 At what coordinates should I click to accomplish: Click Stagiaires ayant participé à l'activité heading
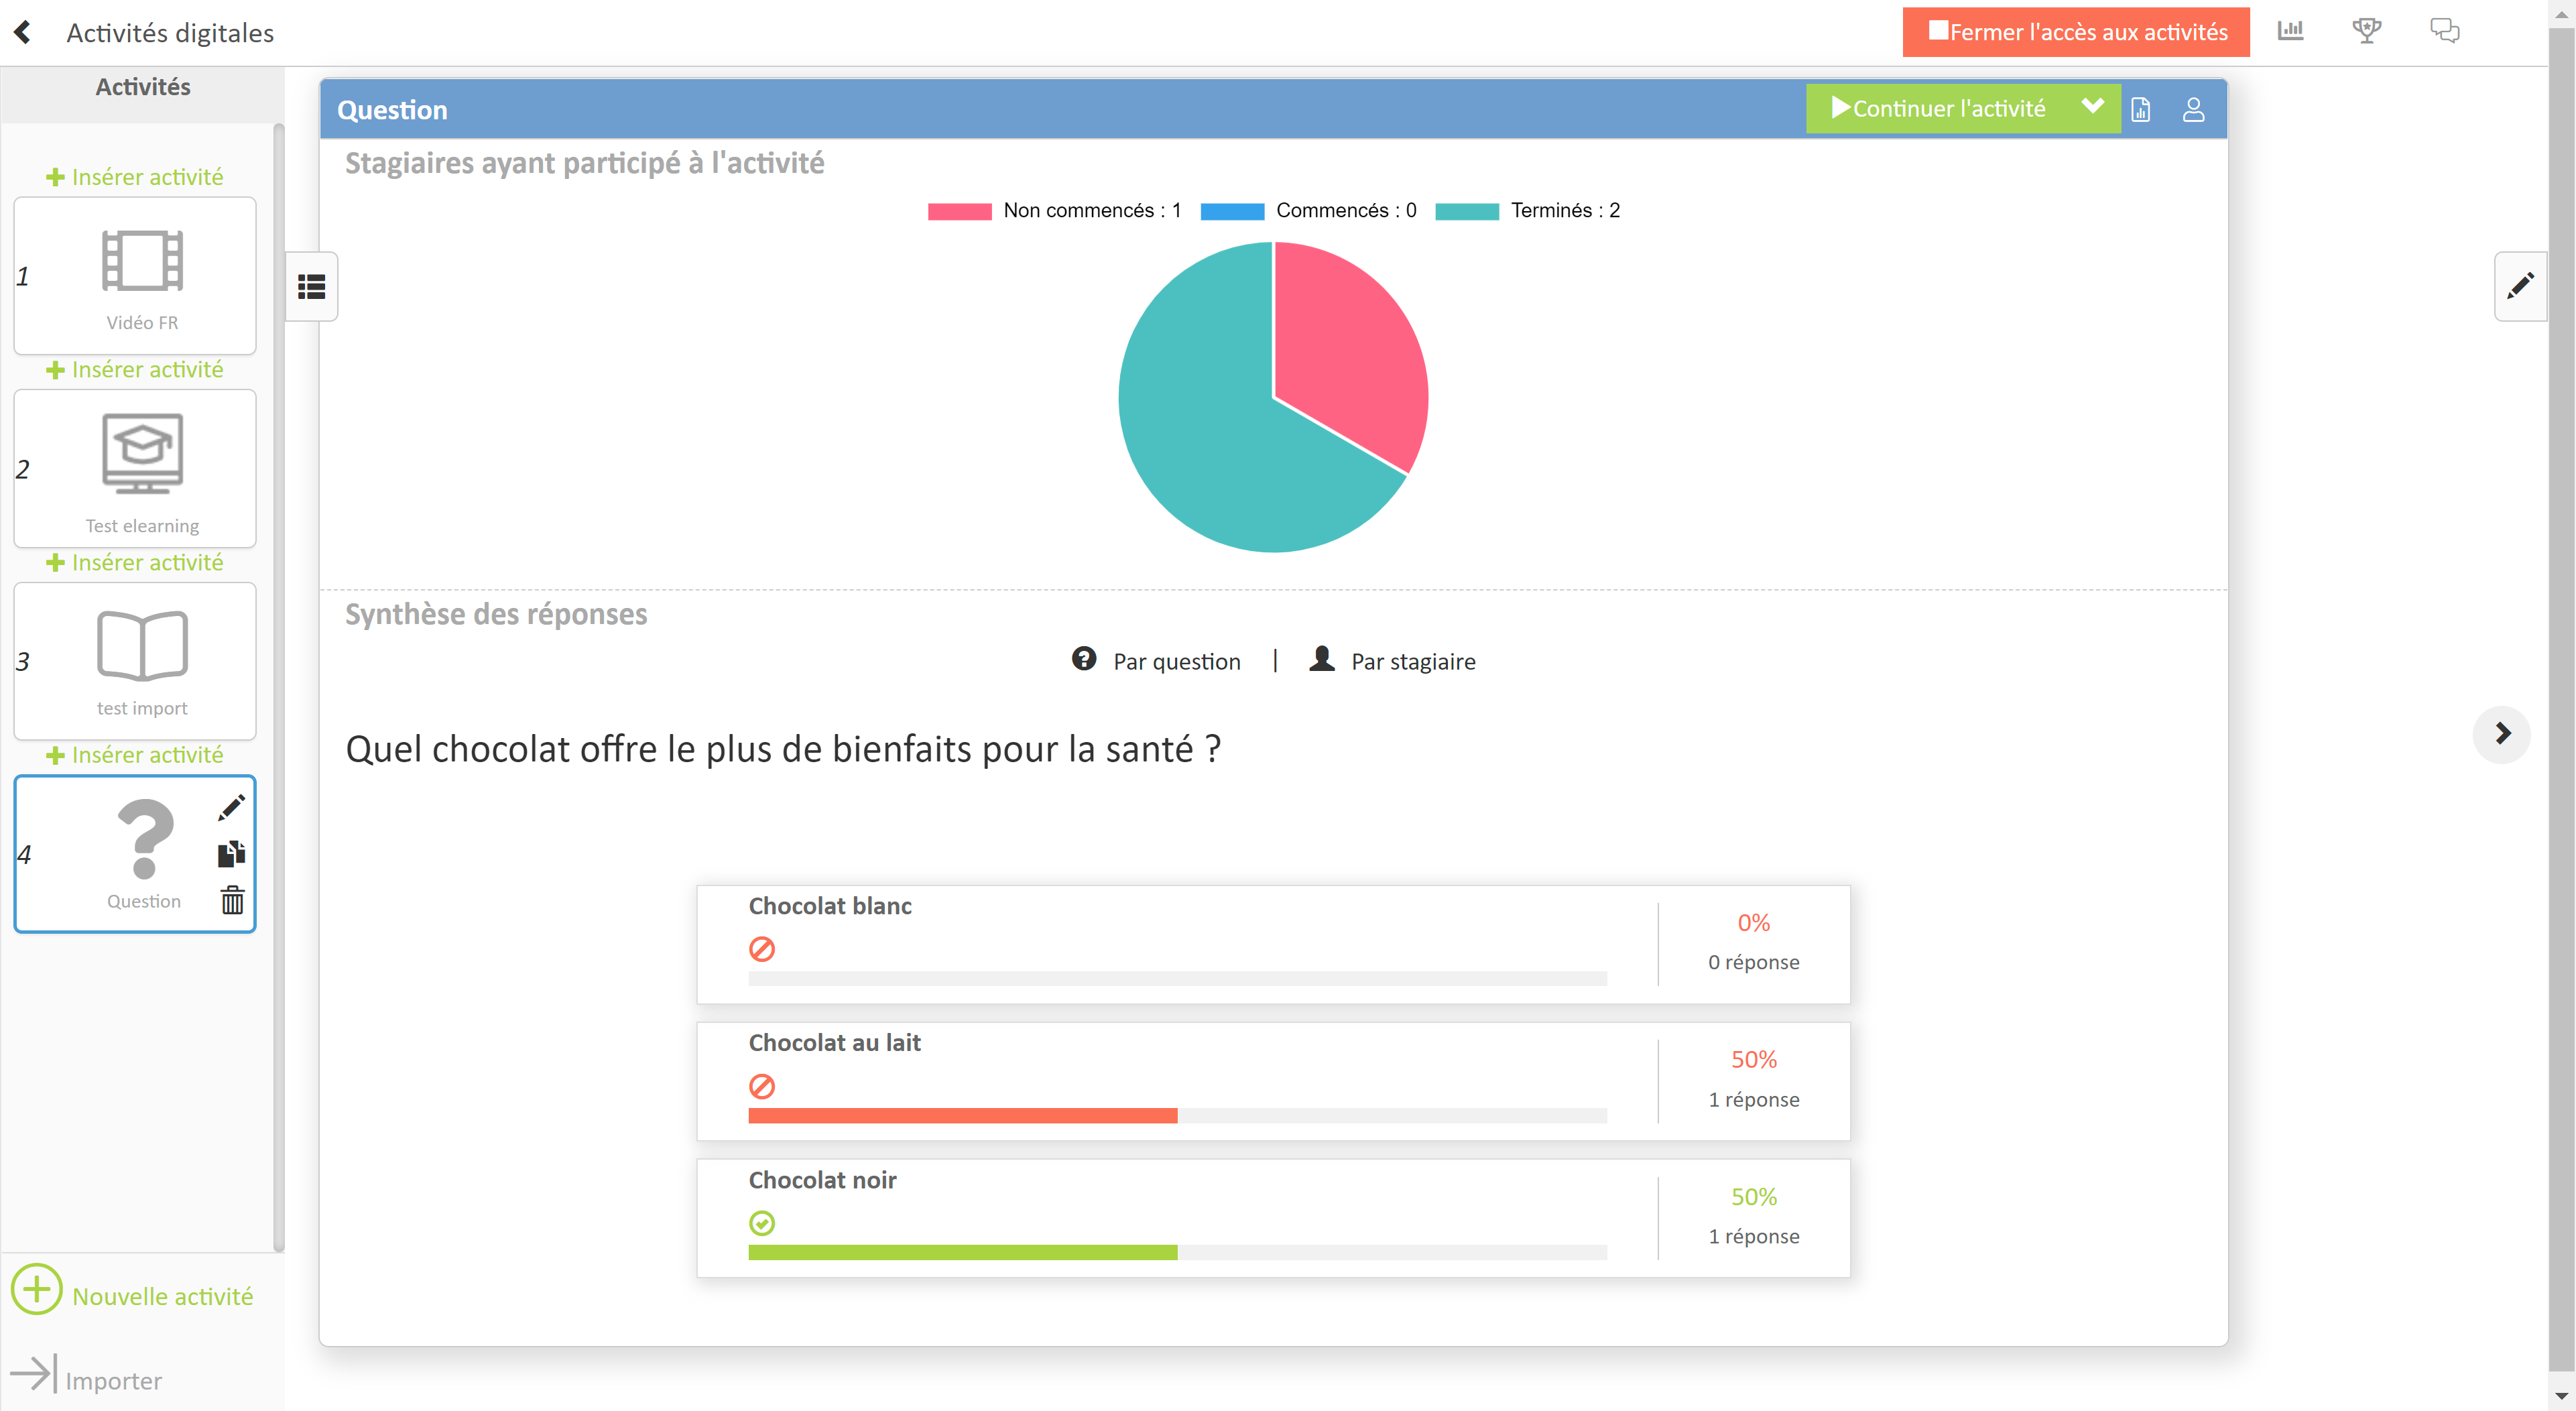click(584, 163)
